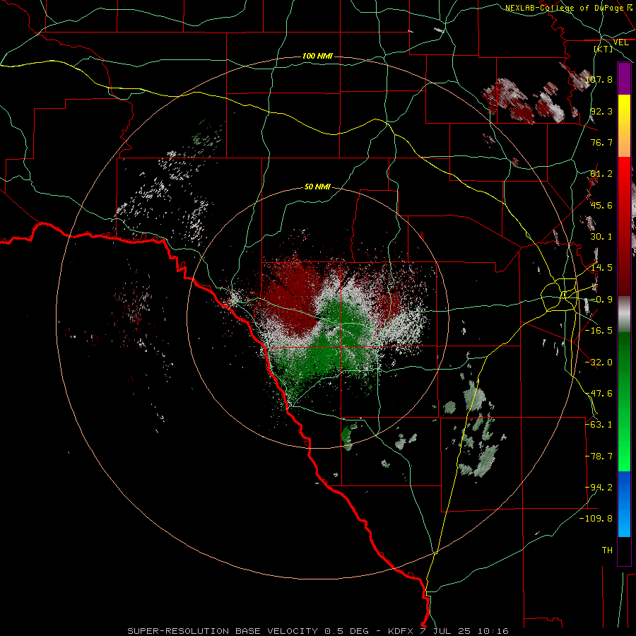Select the 61.2 velocity scale value
Screen dimensions: 636x636
coord(601,174)
